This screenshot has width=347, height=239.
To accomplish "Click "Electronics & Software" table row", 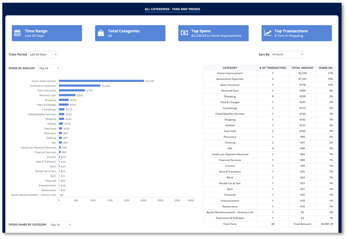I will coord(230,218).
